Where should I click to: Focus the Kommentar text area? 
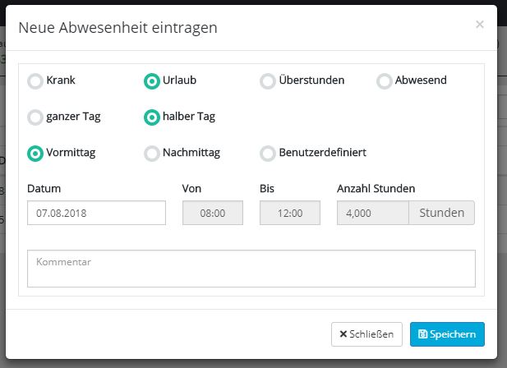[x=251, y=269]
